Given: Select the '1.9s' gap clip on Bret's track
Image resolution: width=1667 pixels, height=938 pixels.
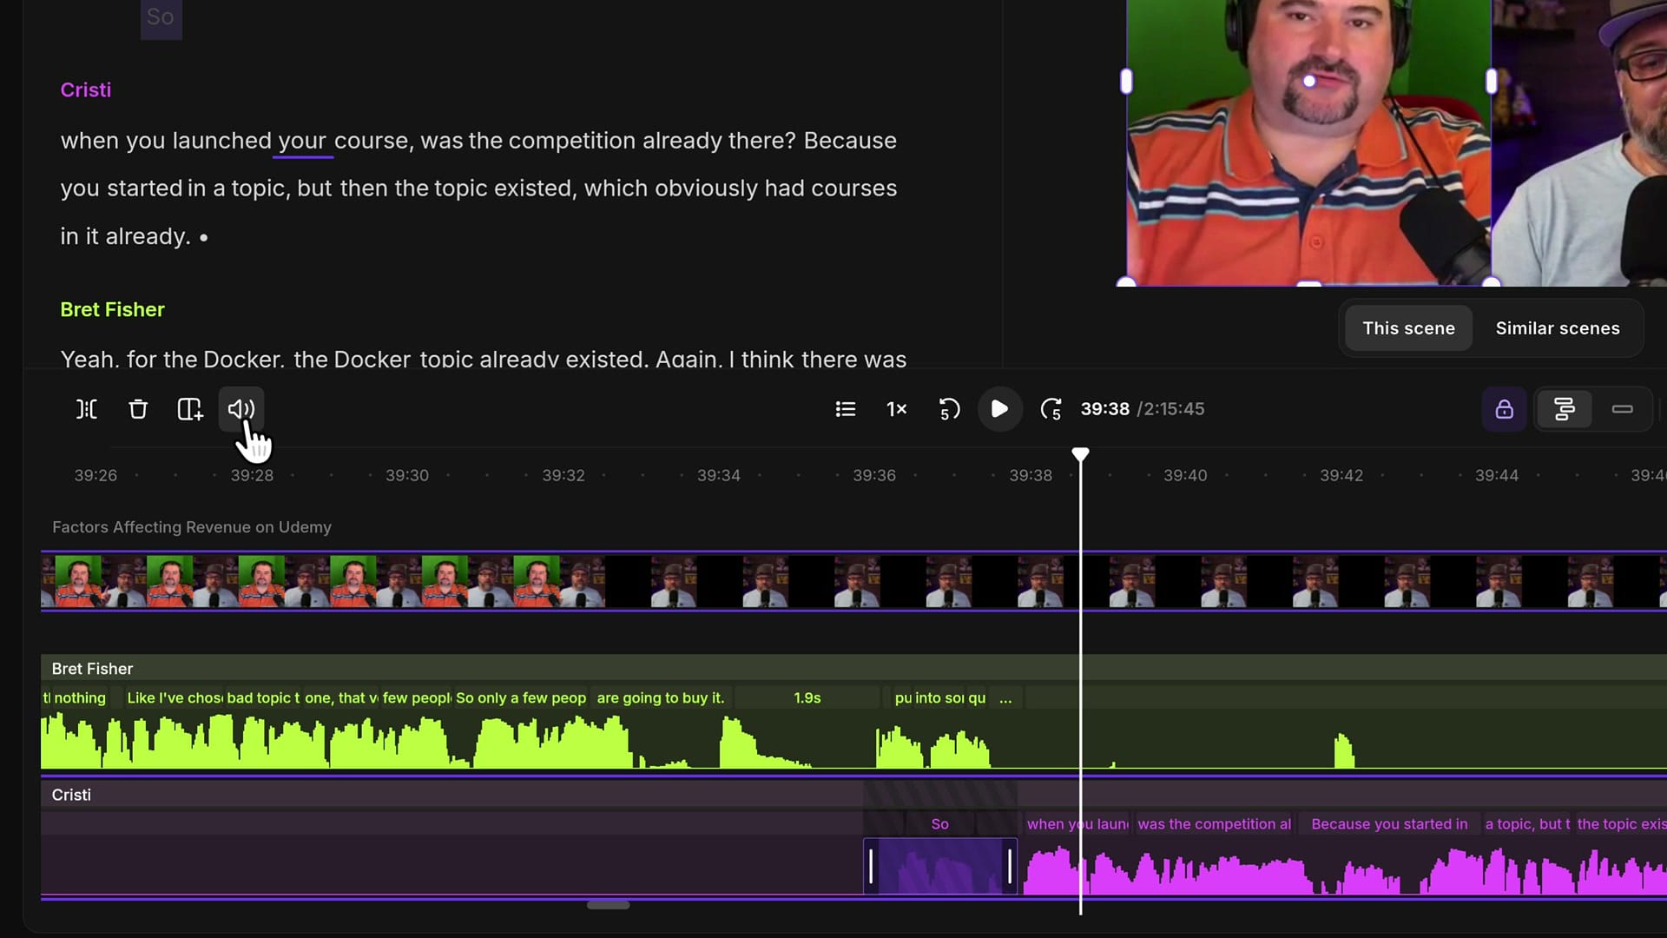Looking at the screenshot, I should [x=807, y=698].
